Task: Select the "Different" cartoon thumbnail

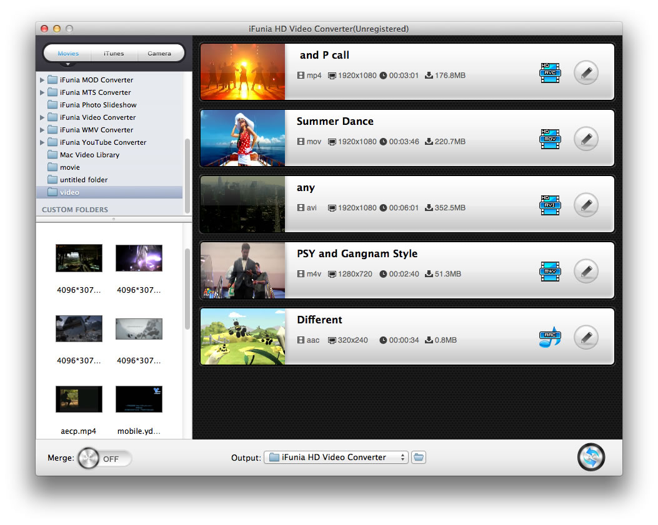Action: click(x=242, y=336)
